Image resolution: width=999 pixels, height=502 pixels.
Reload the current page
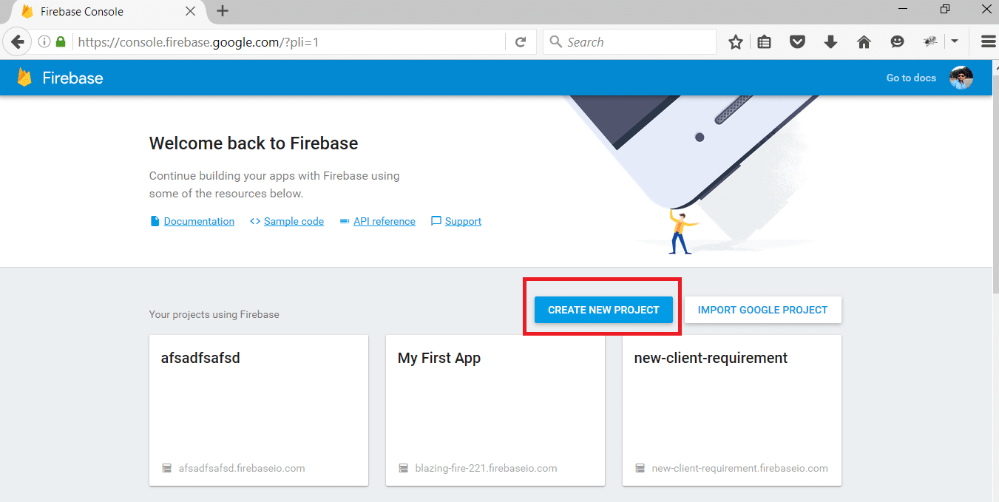(521, 42)
